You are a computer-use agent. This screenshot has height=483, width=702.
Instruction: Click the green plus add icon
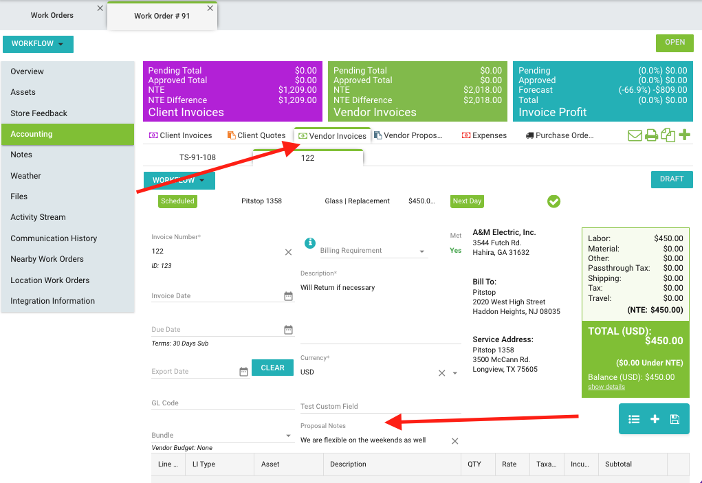[685, 135]
